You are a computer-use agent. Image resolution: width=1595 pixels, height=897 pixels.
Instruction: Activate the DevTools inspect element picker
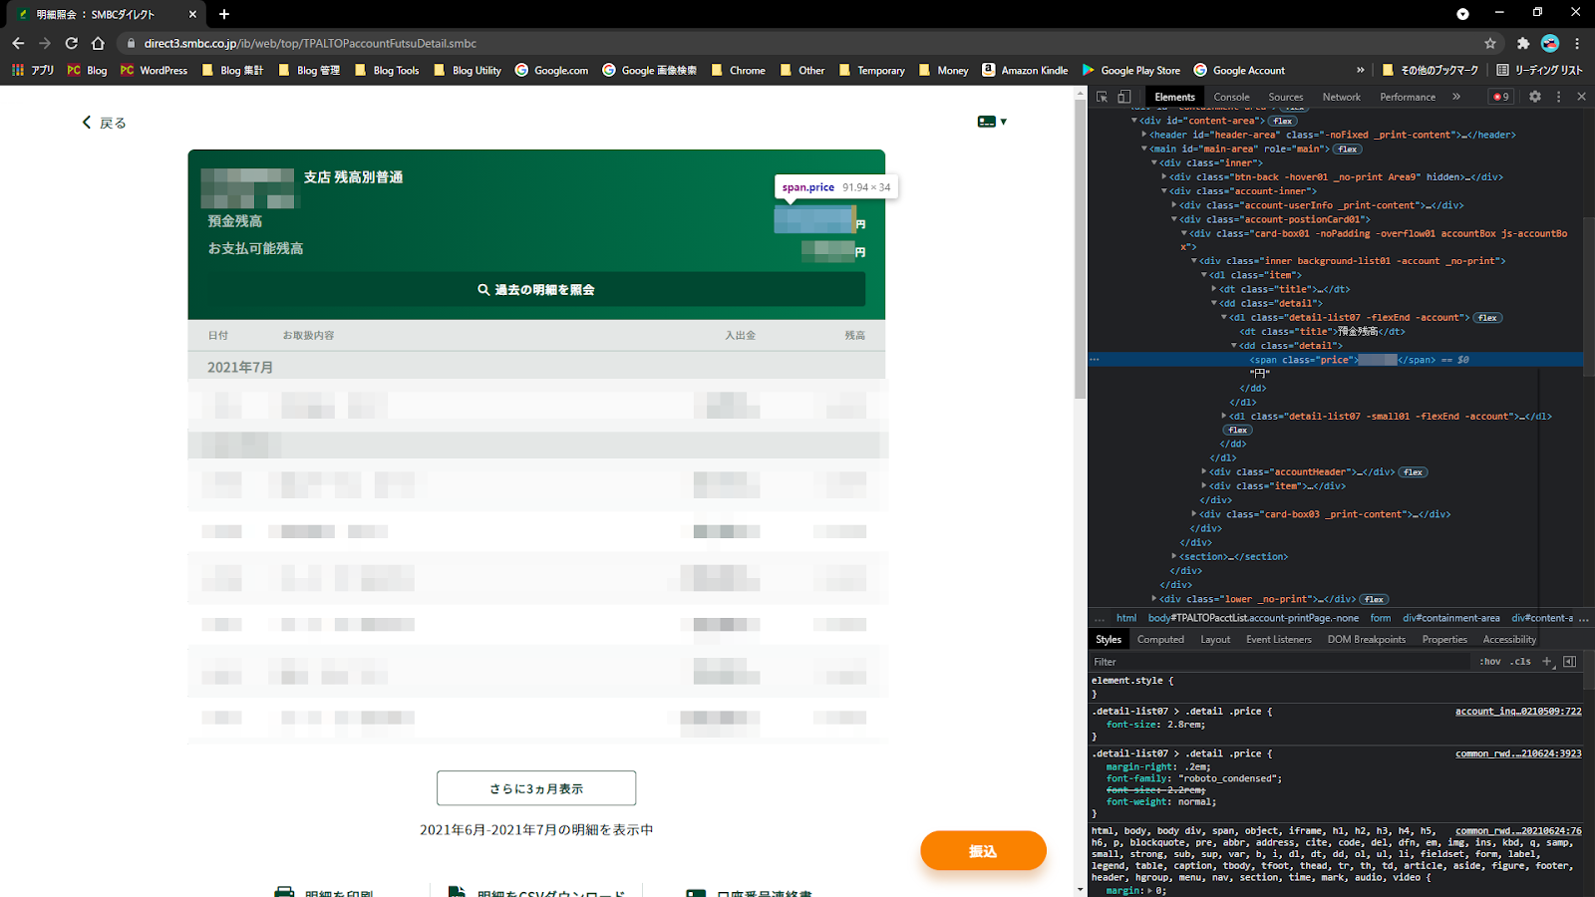[x=1102, y=97]
